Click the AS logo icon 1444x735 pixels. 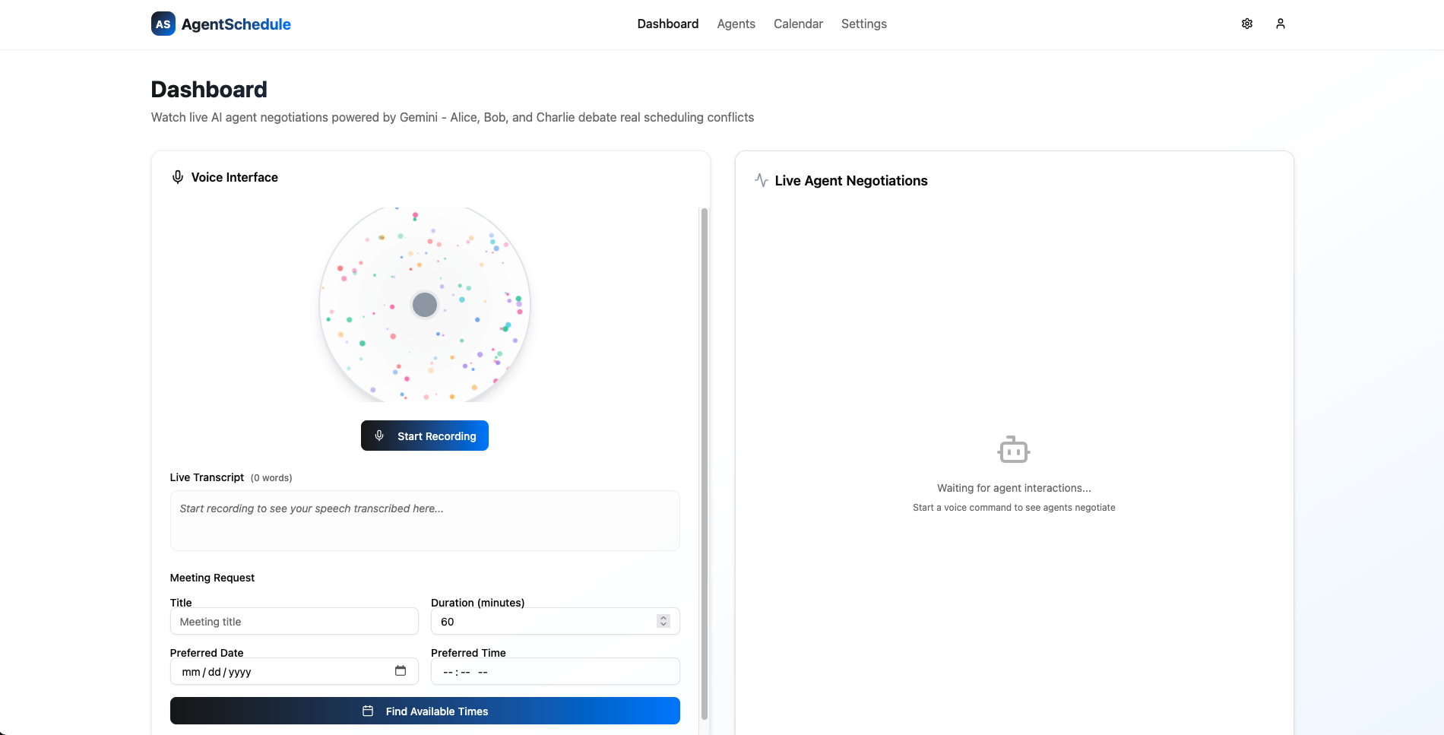click(x=163, y=24)
